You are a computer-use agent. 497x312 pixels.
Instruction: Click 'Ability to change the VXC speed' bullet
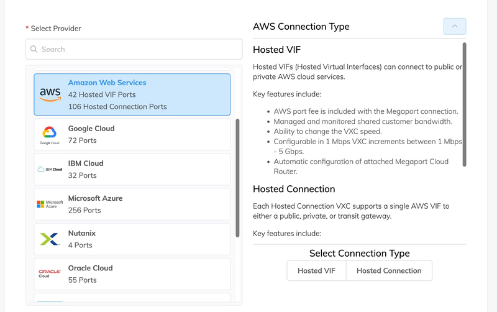pyautogui.click(x=328, y=131)
